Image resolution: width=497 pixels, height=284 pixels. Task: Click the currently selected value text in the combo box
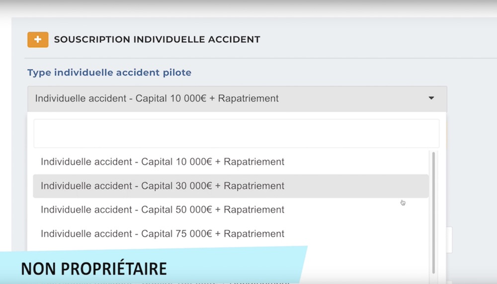pos(157,98)
